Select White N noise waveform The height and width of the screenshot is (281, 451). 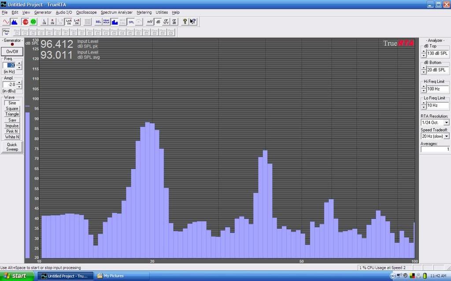pyautogui.click(x=12, y=137)
